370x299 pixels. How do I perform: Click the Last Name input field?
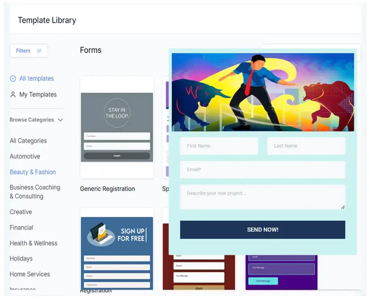306,146
